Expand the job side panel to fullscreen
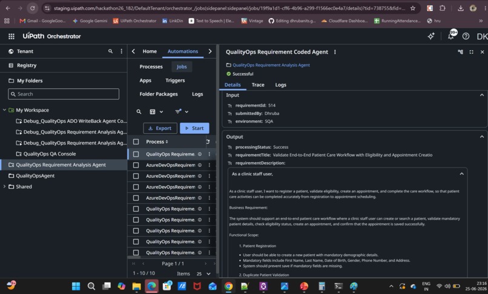Image resolution: width=488 pixels, height=294 pixels. [x=471, y=52]
